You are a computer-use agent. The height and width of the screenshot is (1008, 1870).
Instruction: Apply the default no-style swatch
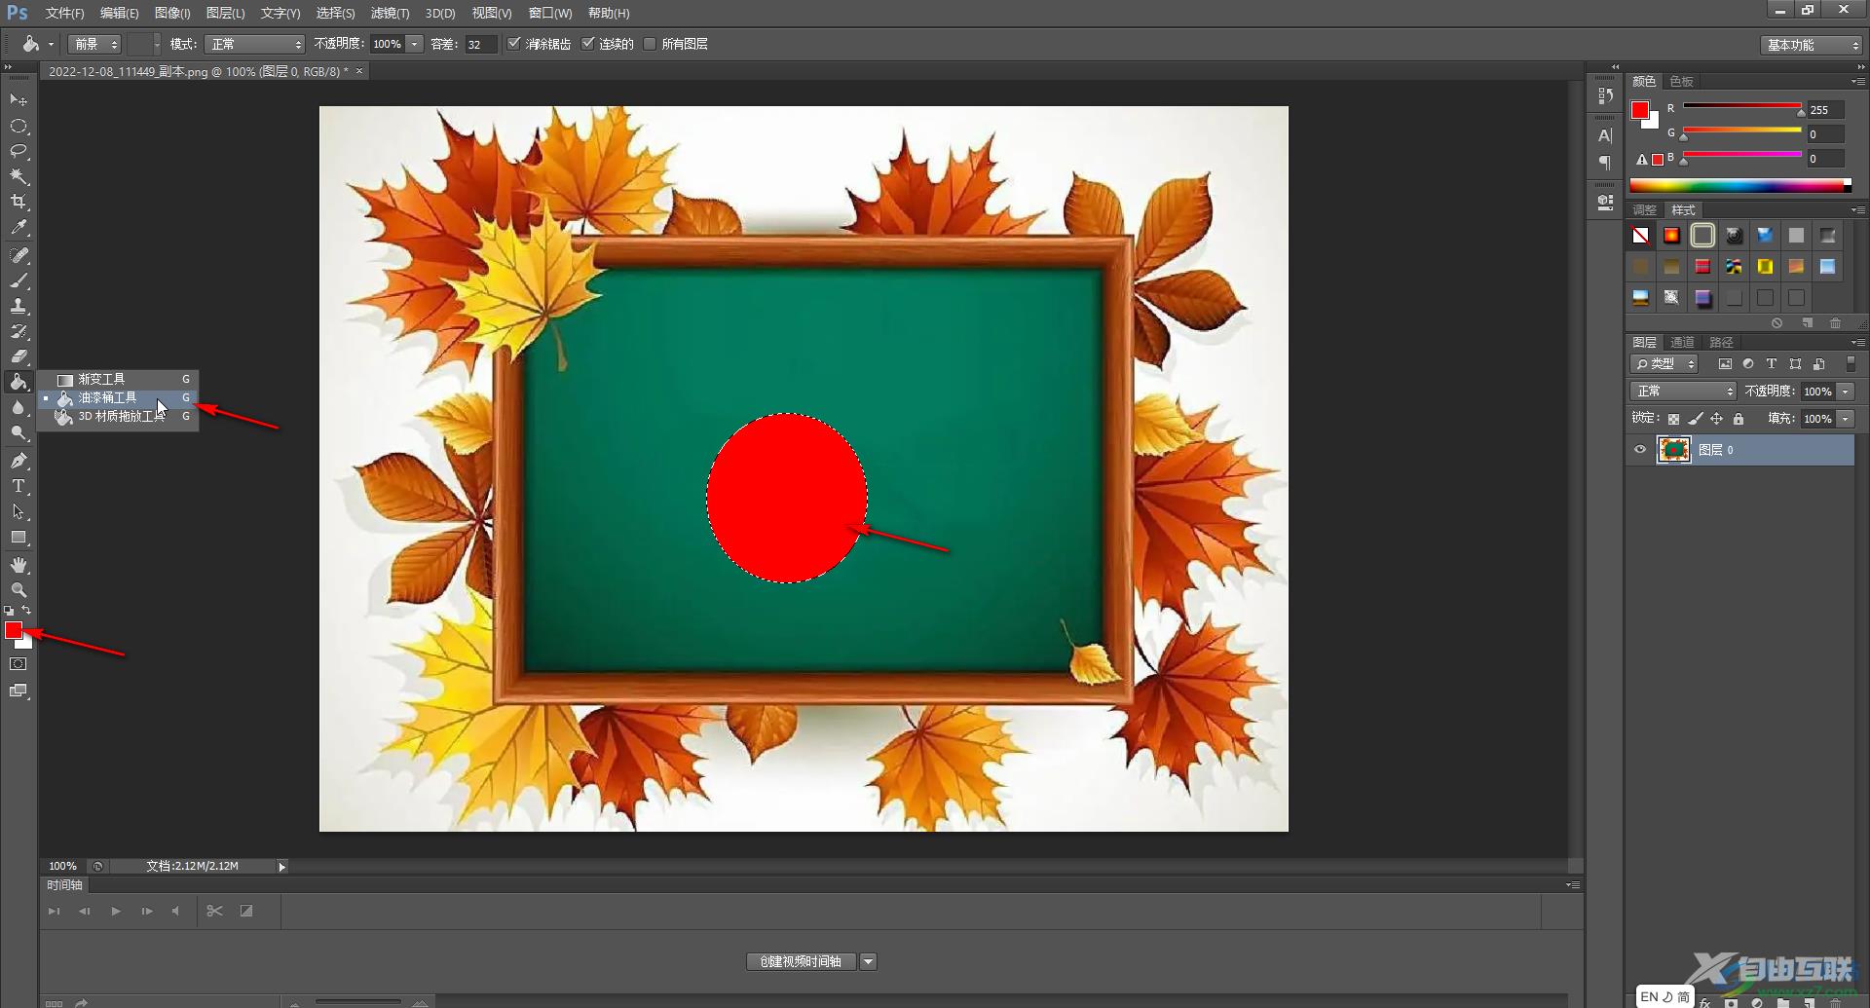pyautogui.click(x=1641, y=235)
